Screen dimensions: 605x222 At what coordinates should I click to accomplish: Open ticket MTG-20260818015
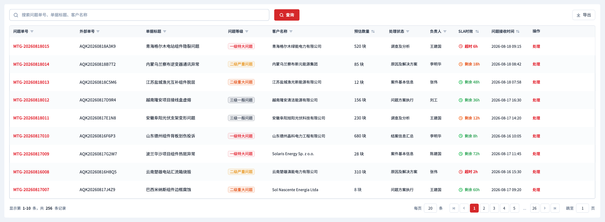tap(31, 46)
